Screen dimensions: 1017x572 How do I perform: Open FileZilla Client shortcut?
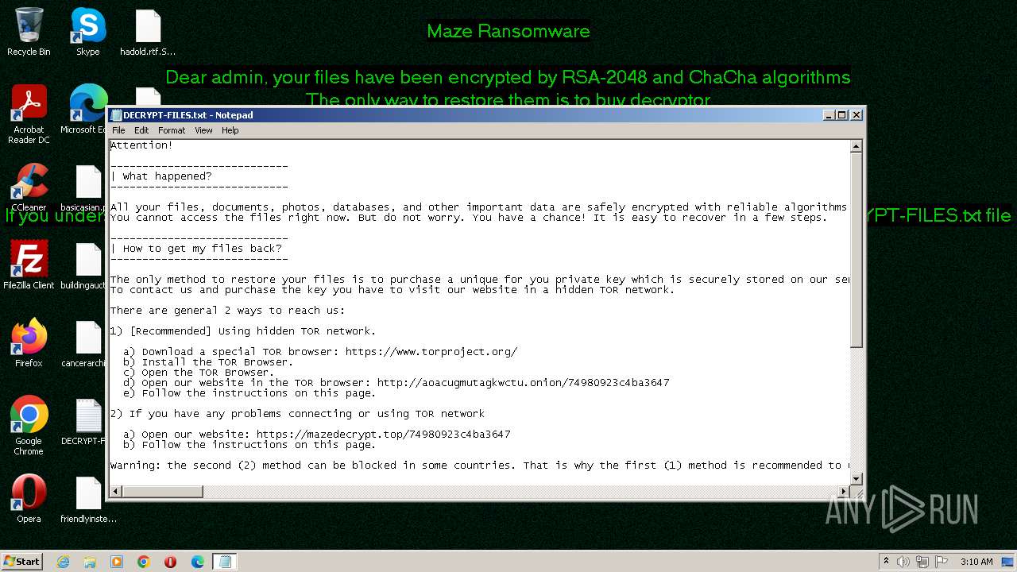(x=29, y=265)
